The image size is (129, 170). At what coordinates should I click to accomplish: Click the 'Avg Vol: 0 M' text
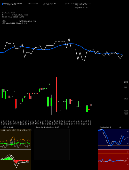click(81, 5)
